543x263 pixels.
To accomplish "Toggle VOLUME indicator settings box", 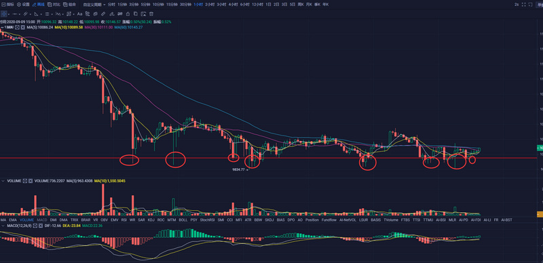I will (x=25, y=181).
